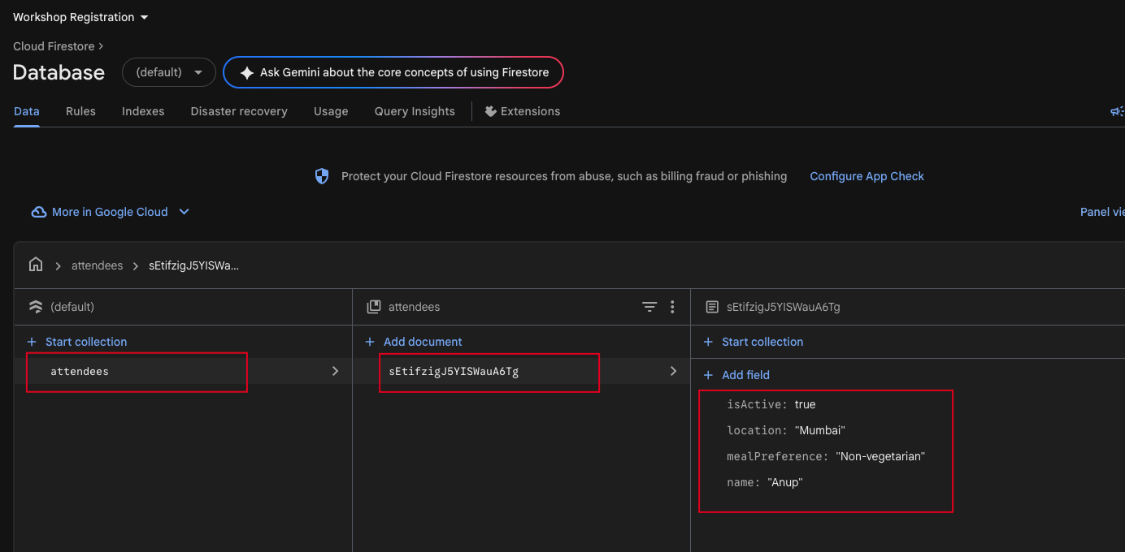This screenshot has height=552, width=1125.
Task: Click the Panel view toggle
Action: point(1102,212)
